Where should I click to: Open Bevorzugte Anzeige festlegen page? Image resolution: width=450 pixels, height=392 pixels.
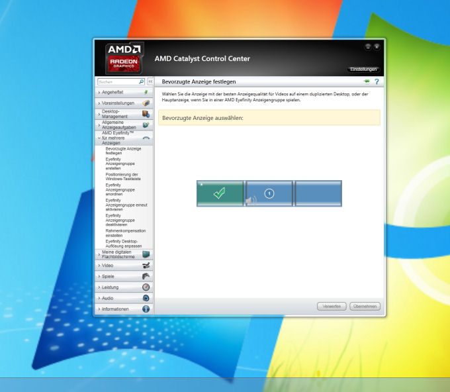point(123,151)
